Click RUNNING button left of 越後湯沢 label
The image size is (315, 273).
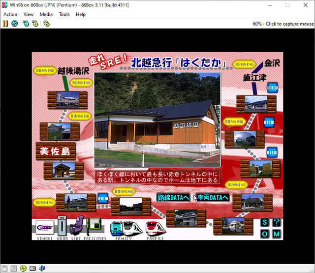(45, 71)
